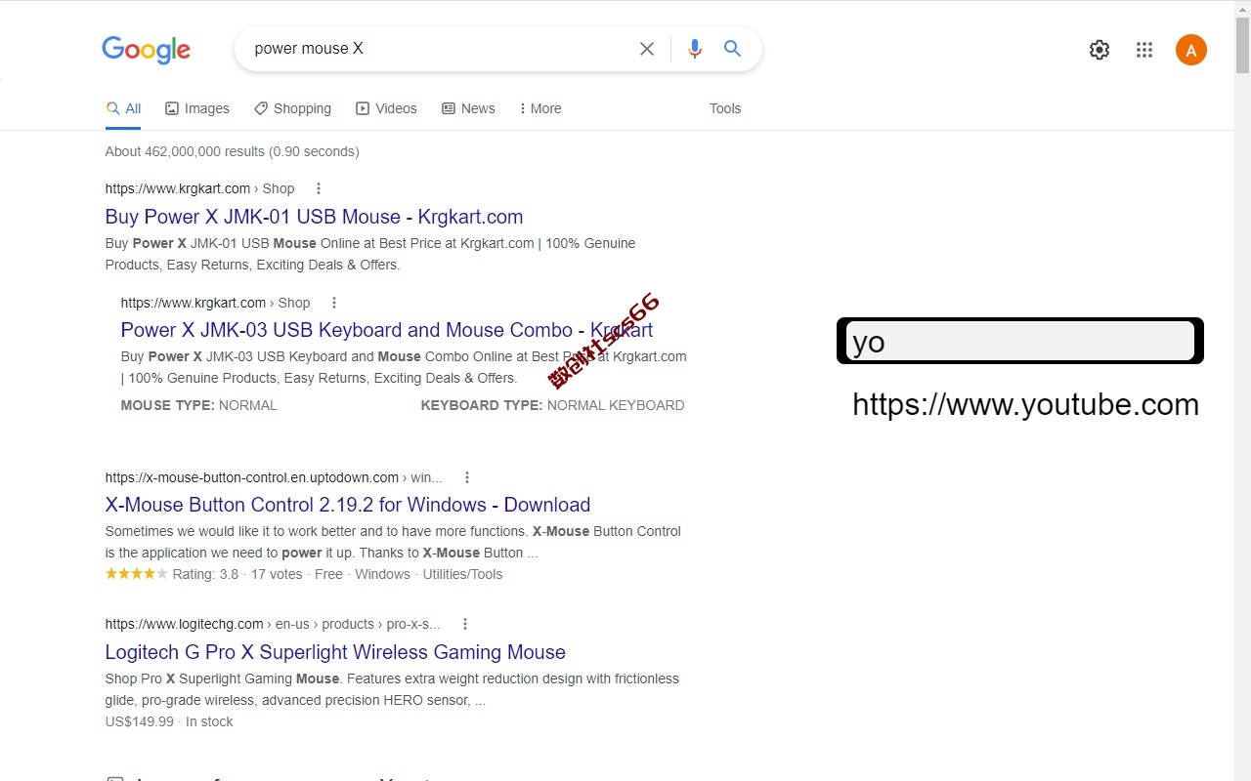The height and width of the screenshot is (781, 1251).
Task: Click the input box containing 'yo'
Action: (x=1020, y=341)
